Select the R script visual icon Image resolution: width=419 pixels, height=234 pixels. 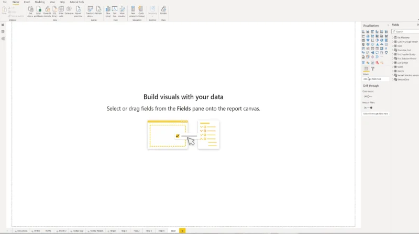click(387, 49)
